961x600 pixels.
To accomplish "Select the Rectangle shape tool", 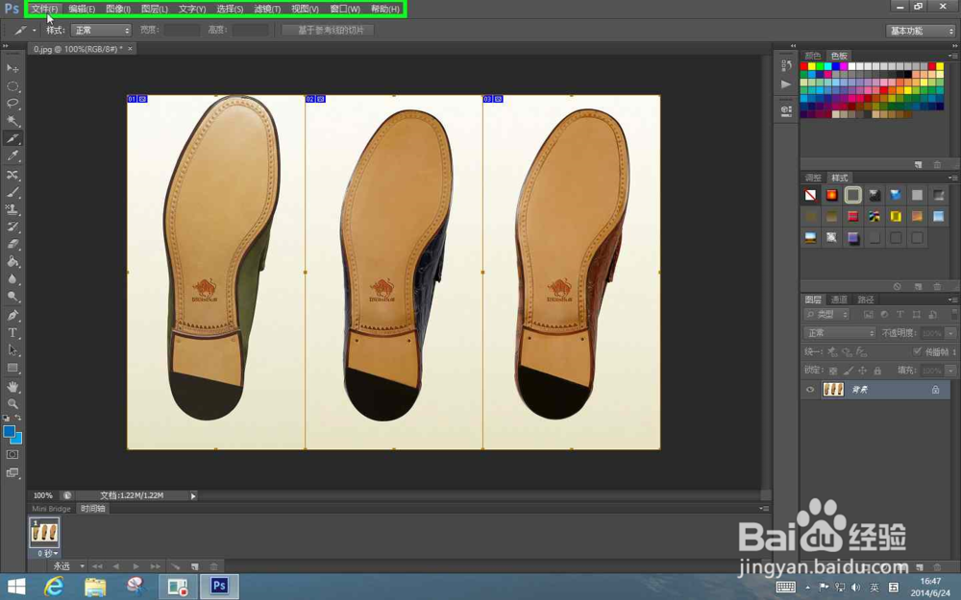I will [12, 368].
